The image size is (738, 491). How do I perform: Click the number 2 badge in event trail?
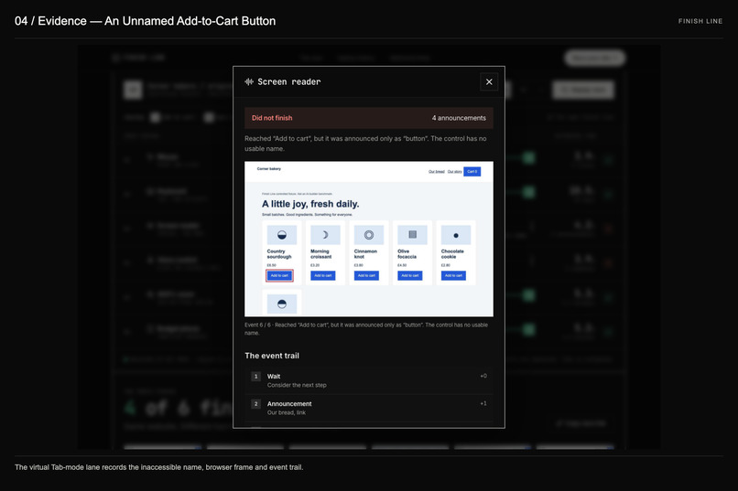tap(255, 404)
